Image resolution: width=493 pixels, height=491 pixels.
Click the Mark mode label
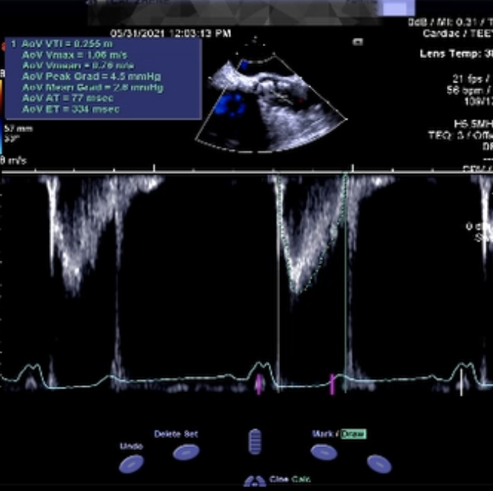coord(323,434)
